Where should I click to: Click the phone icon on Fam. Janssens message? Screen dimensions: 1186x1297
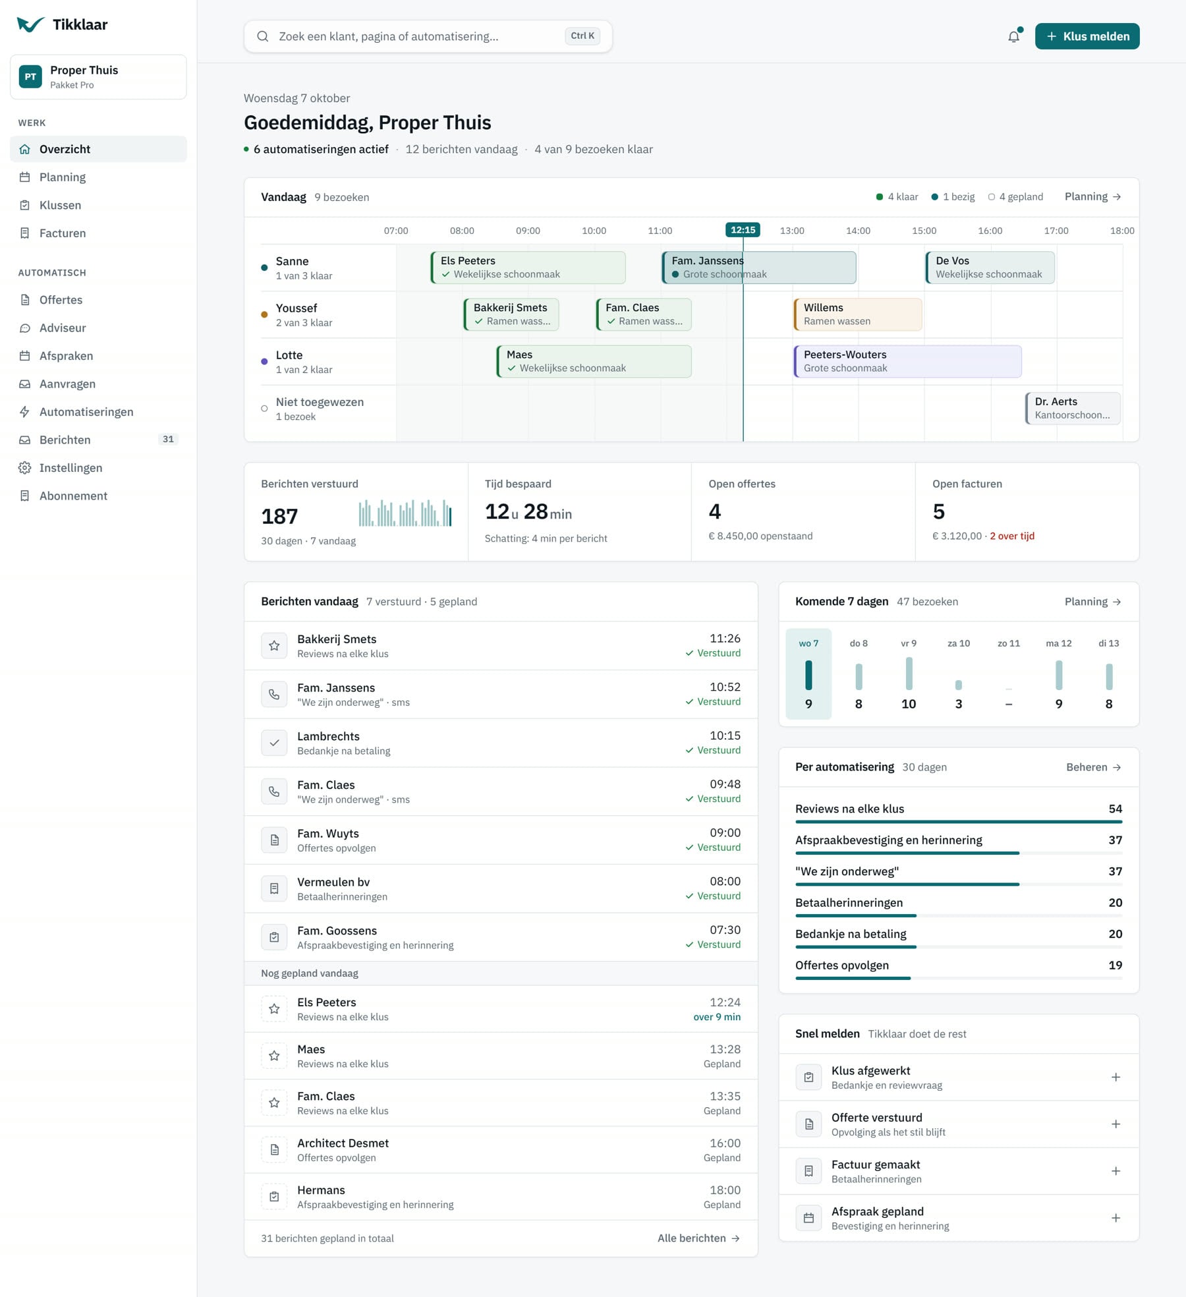(x=274, y=695)
